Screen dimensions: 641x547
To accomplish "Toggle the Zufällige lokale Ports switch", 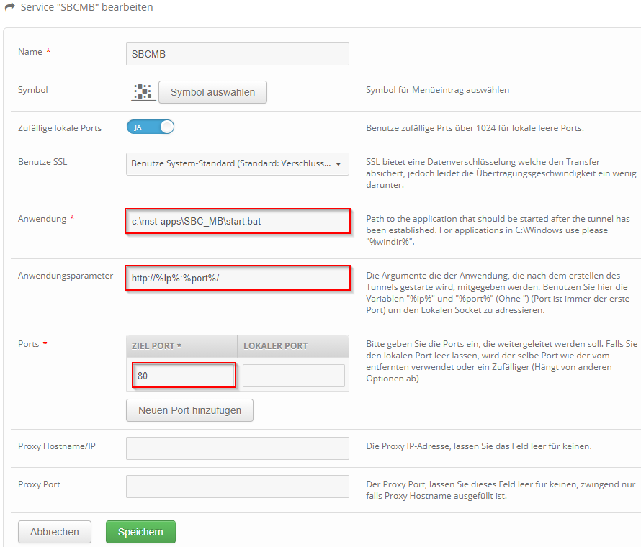I will (x=151, y=127).
